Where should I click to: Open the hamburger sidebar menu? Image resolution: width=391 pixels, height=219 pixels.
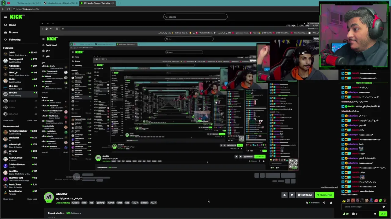click(x=5, y=17)
